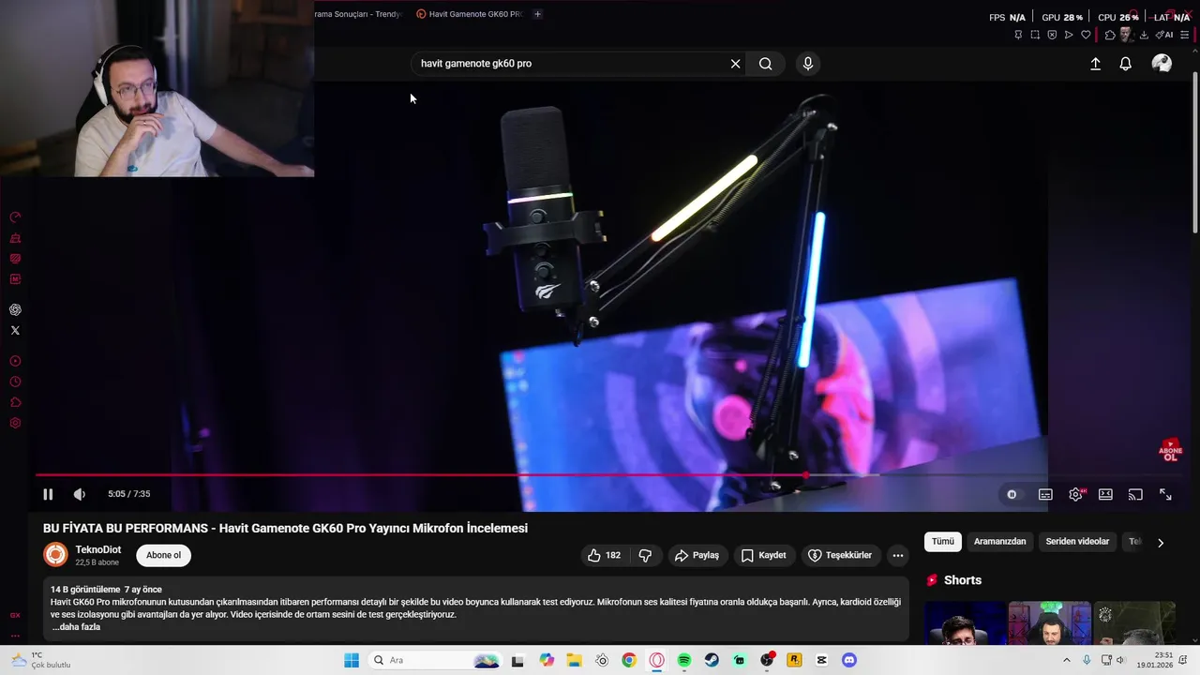Click the pin icon in Opera toolbar
The height and width of the screenshot is (675, 1200).
click(1018, 35)
